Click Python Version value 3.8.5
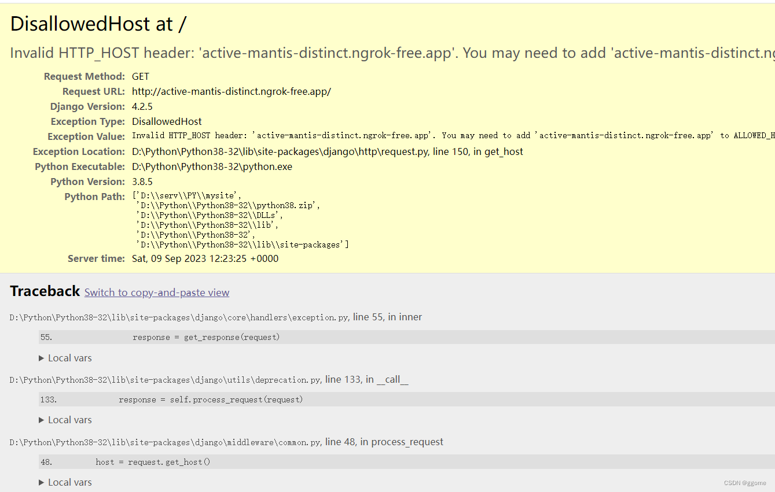The height and width of the screenshot is (492, 775). point(142,182)
